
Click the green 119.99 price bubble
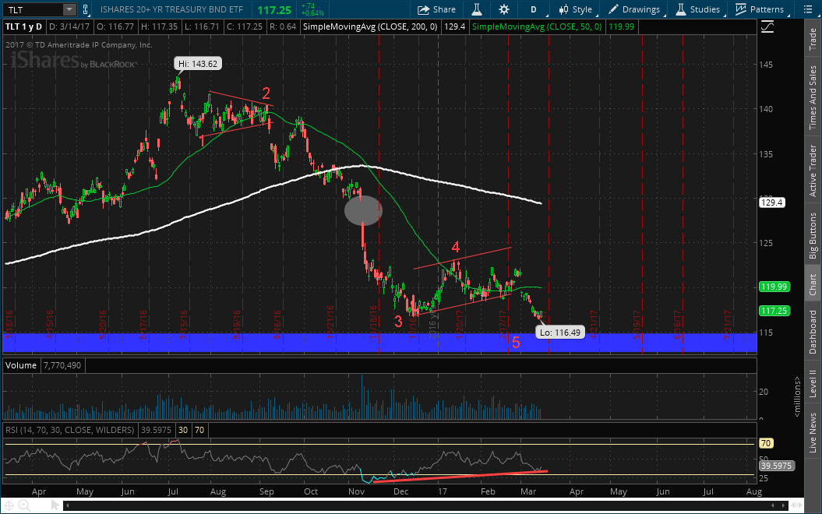(x=774, y=287)
